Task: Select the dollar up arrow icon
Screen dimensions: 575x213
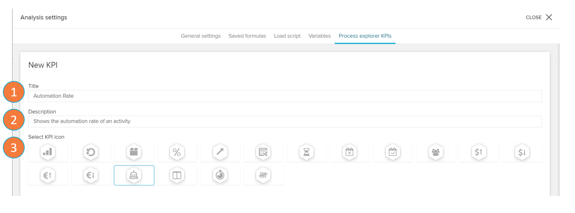Action: (479, 152)
